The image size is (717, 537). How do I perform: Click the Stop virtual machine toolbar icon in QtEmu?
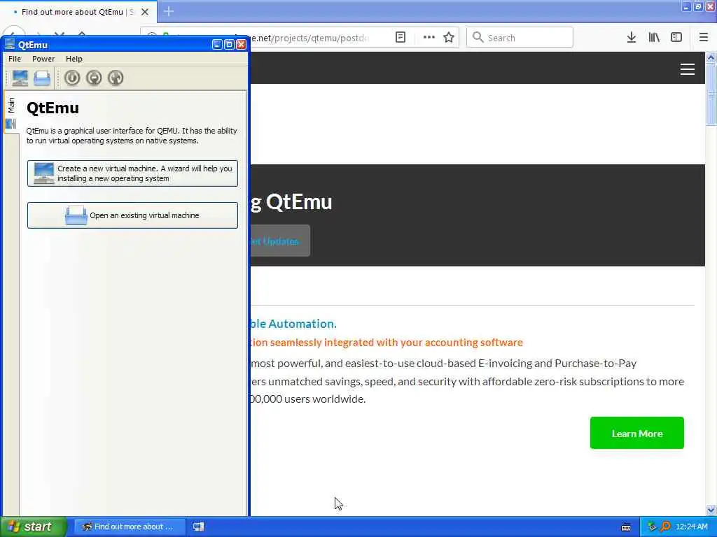(x=94, y=78)
